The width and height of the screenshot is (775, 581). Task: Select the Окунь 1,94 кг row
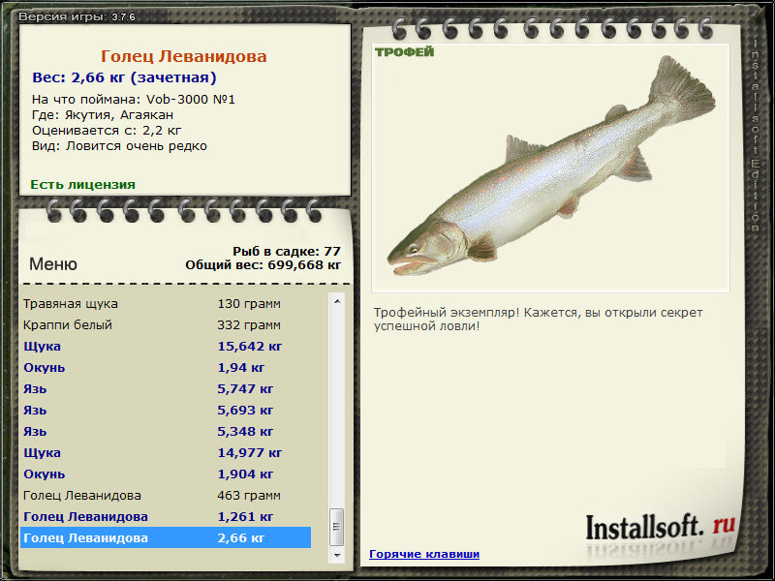click(166, 367)
